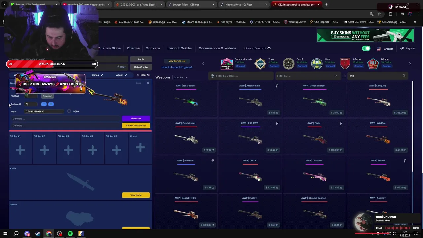Add a charm in the Charm slot
This screenshot has width=423, height=238.
pos(140,148)
